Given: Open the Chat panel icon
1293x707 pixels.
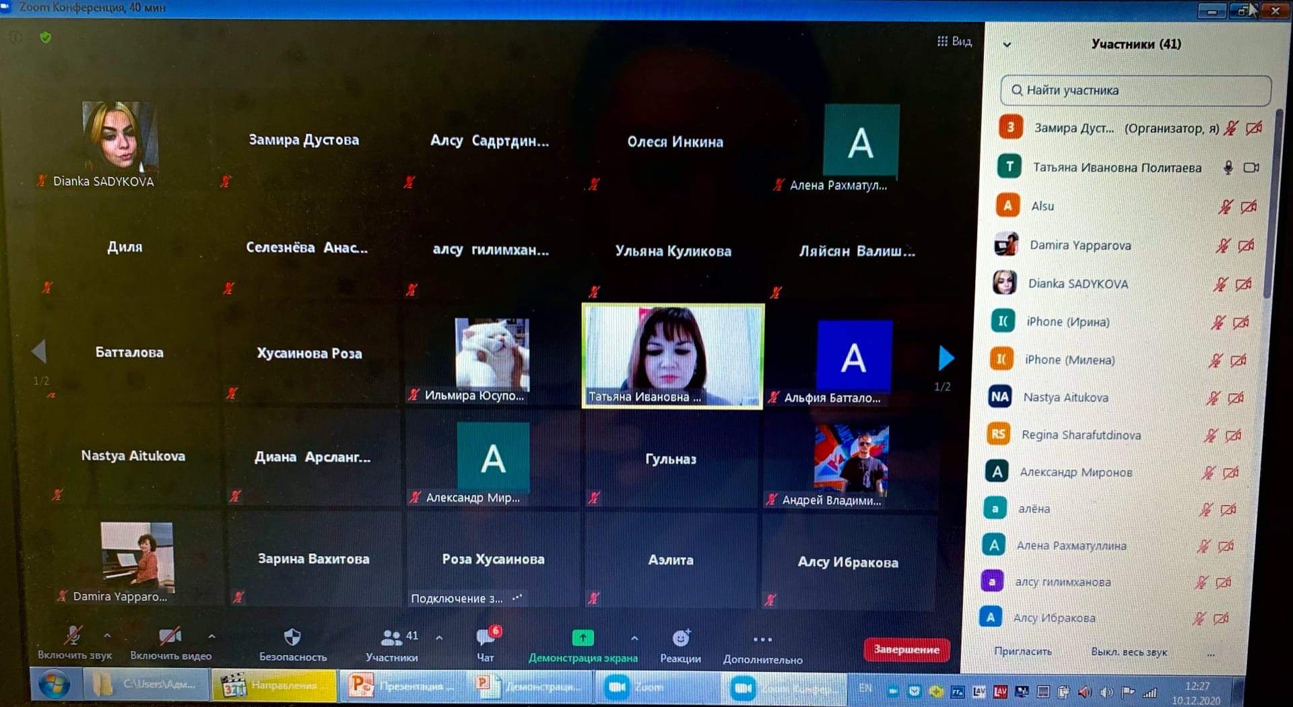Looking at the screenshot, I should (485, 637).
